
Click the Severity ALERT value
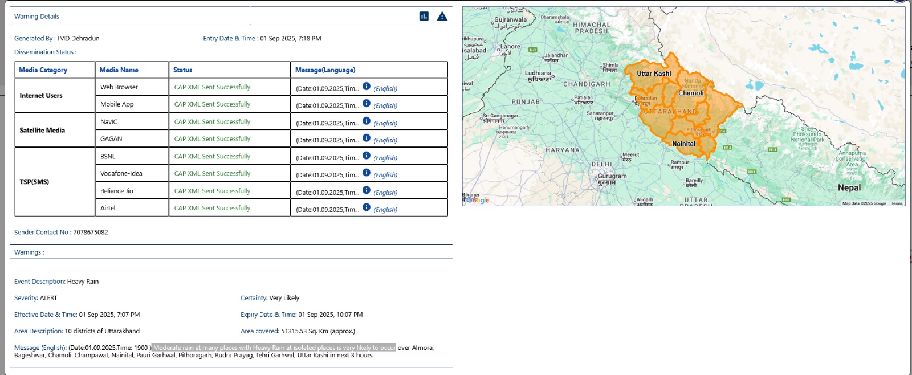[x=48, y=298]
